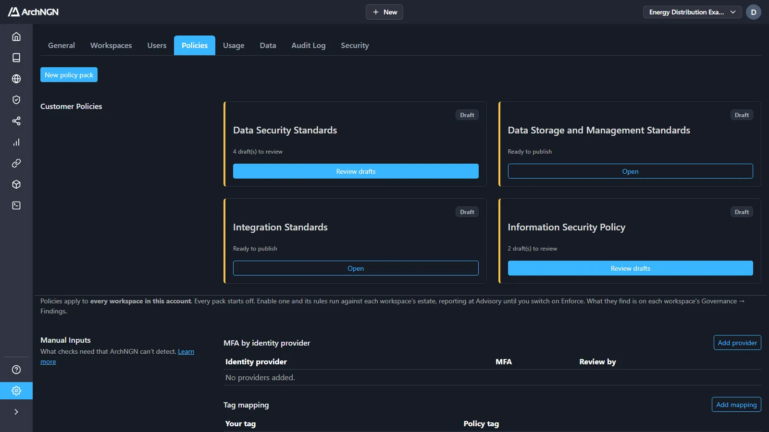
Task: Click the Information Security Policy title
Action: point(567,227)
